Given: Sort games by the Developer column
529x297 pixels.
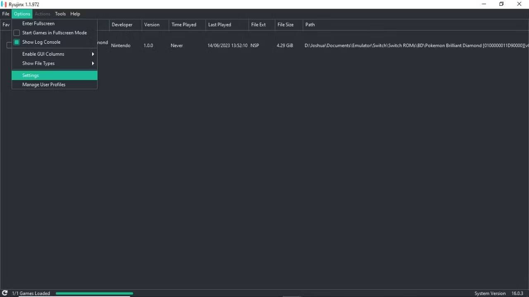Looking at the screenshot, I should [x=126, y=25].
